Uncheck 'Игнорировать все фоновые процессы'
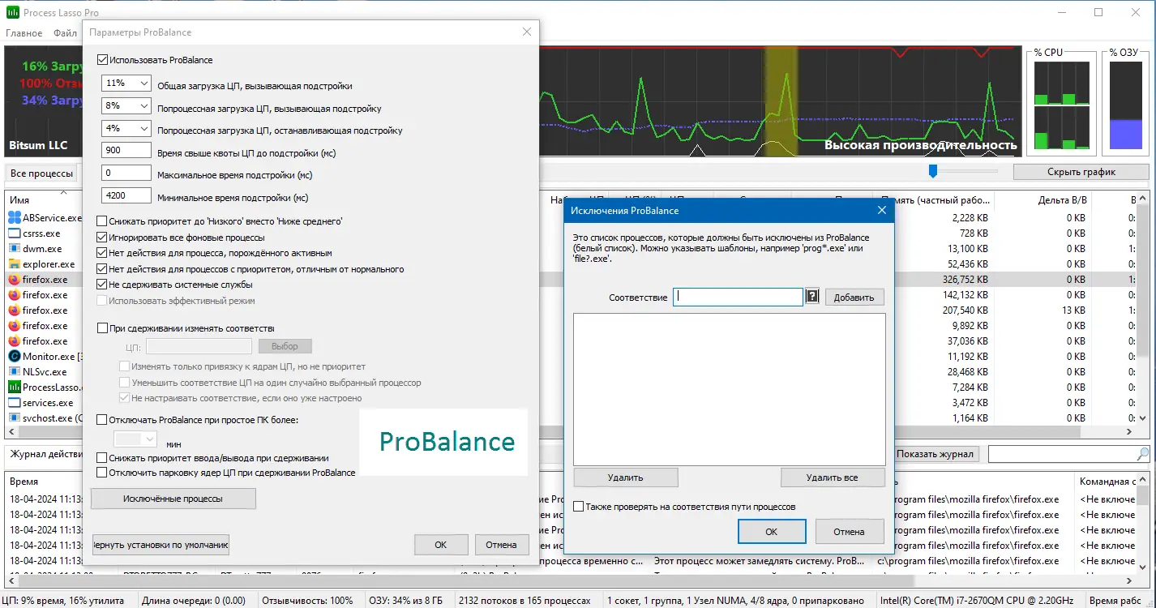1156x608 pixels. coord(101,238)
